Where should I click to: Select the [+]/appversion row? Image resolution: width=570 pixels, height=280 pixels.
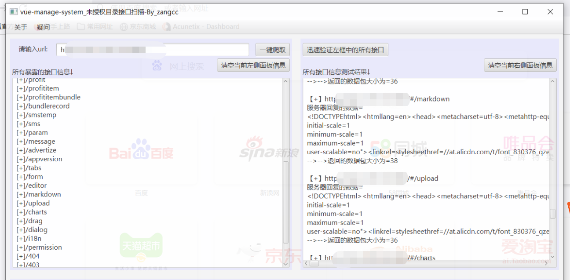click(40, 159)
